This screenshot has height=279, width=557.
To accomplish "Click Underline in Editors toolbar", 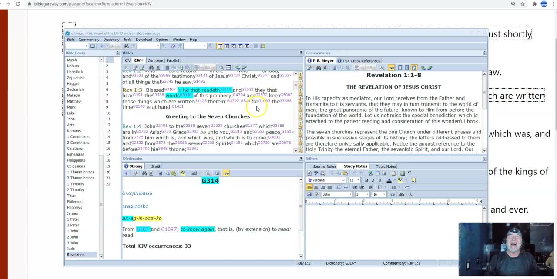I will coord(380,180).
